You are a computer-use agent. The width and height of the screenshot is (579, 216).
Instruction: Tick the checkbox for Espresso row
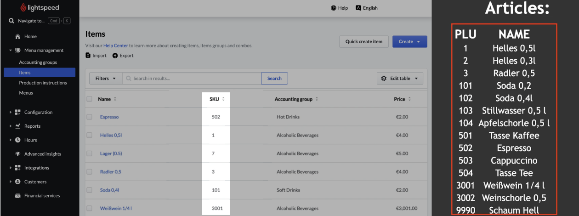click(x=89, y=117)
